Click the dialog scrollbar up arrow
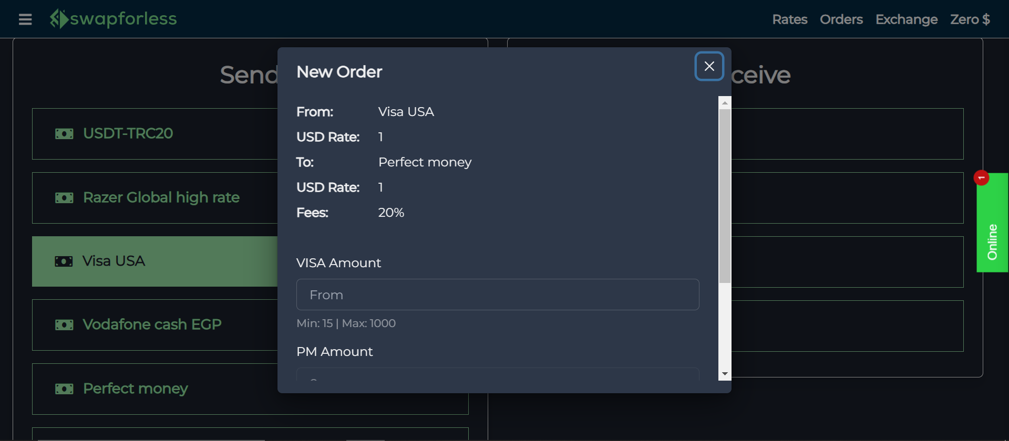Screen dimensions: 1009x441 point(725,103)
